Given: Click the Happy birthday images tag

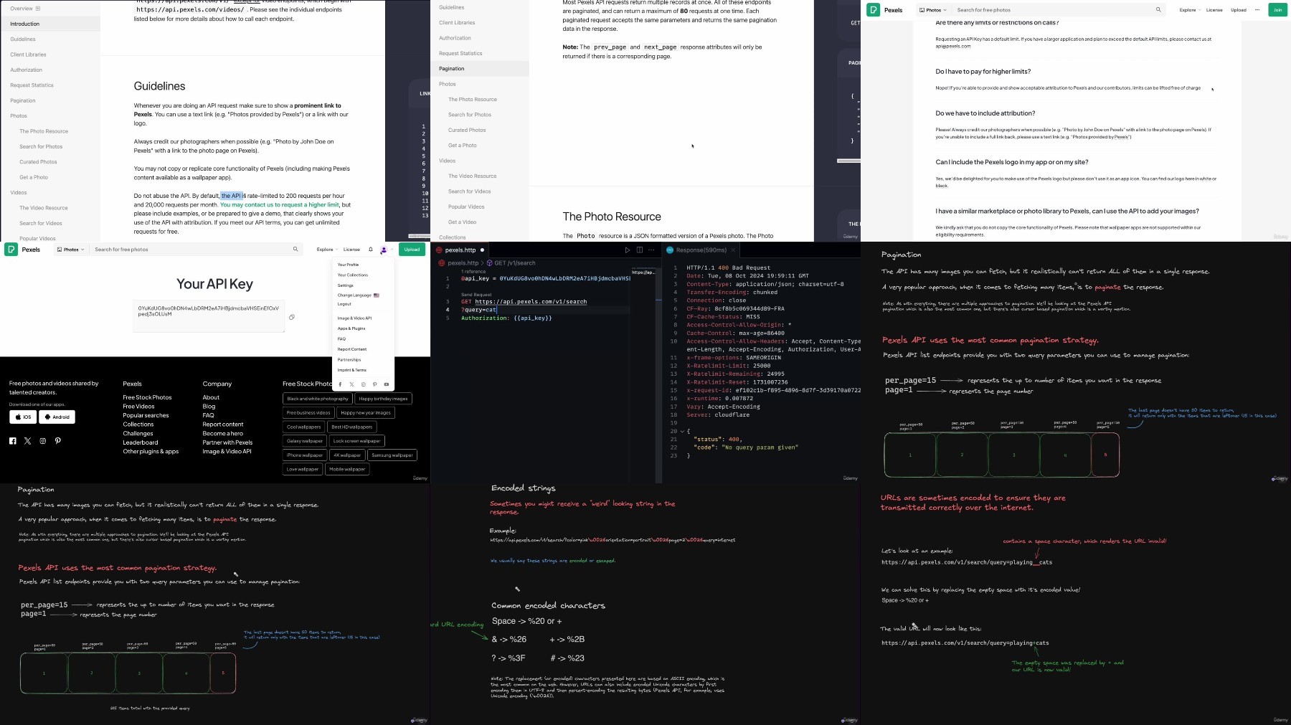Looking at the screenshot, I should (x=384, y=399).
